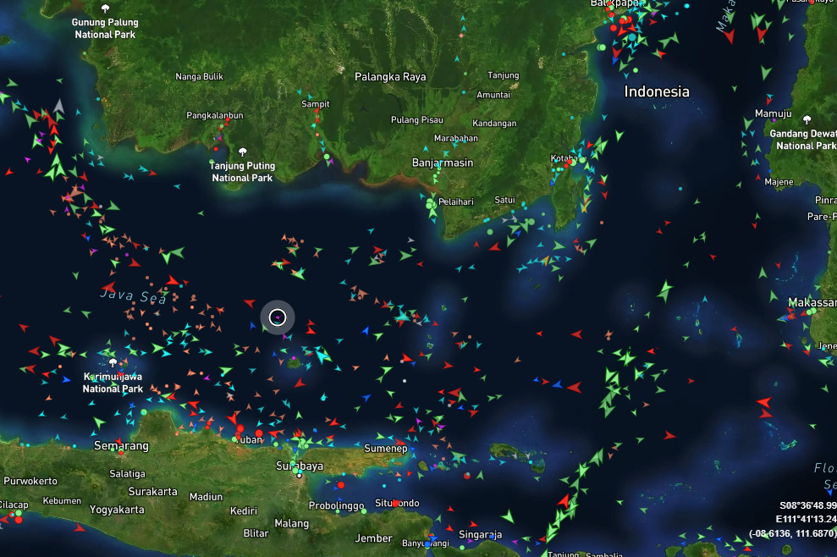The image size is (837, 557).
Task: Select the Karimunjawa National Park tree icon
Action: tap(112, 362)
